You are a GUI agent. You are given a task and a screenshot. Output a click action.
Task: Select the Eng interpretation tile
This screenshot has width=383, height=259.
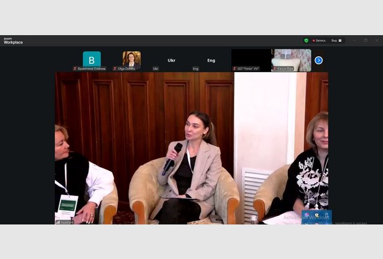coord(211,60)
